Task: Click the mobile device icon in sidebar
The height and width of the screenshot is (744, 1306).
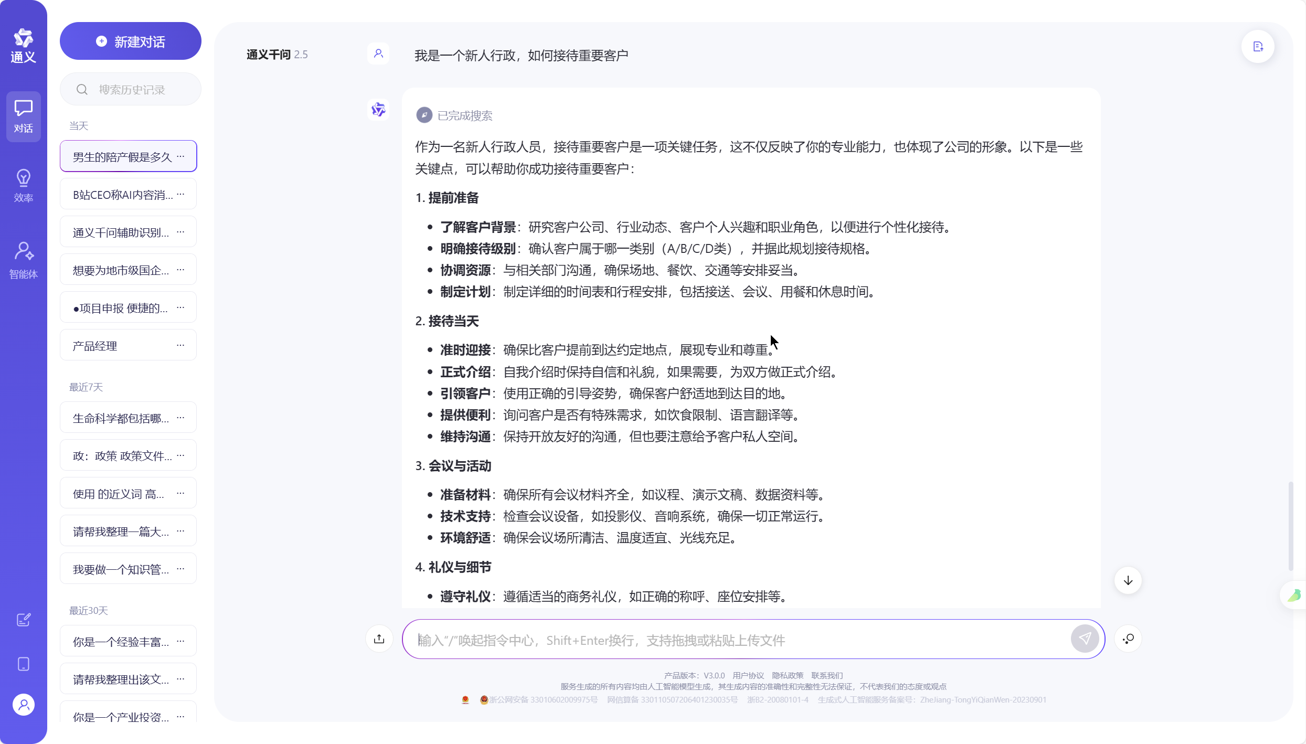Action: tap(23, 664)
